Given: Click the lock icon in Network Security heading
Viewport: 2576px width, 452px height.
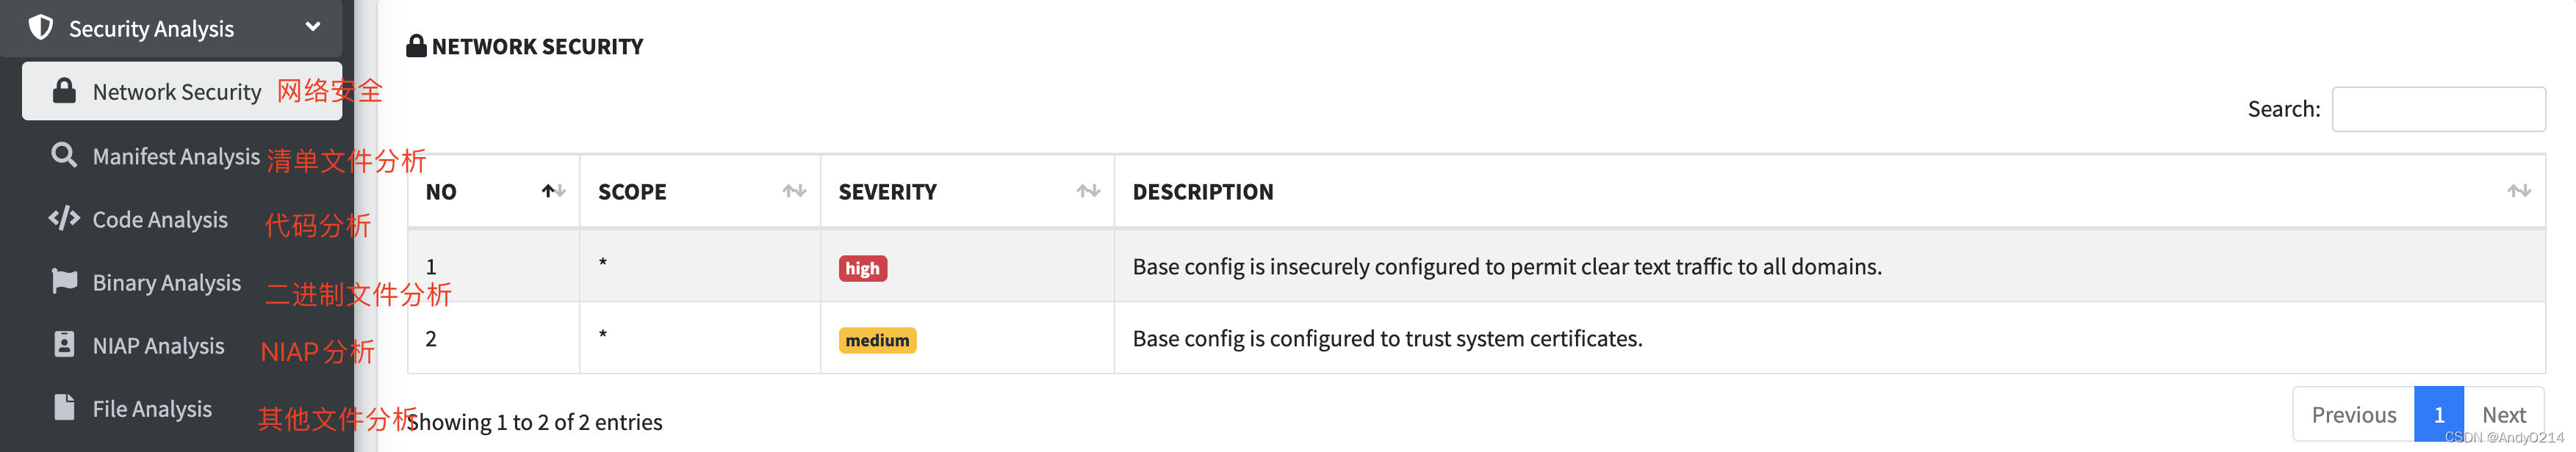Looking at the screenshot, I should [416, 46].
